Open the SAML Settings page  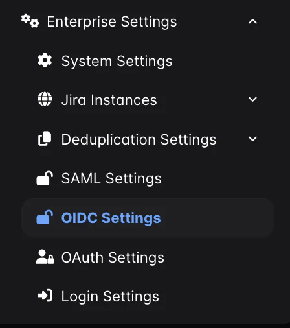111,178
